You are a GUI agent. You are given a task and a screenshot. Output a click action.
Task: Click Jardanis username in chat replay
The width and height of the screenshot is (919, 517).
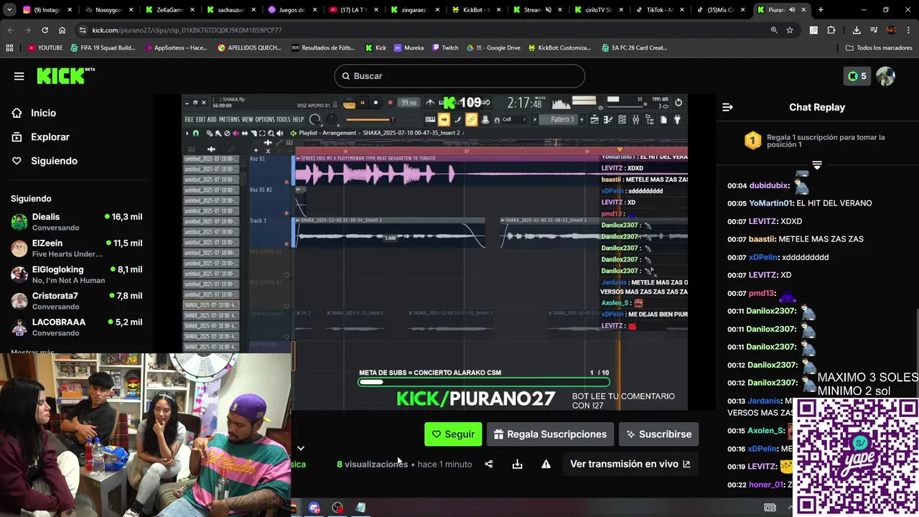pos(764,401)
